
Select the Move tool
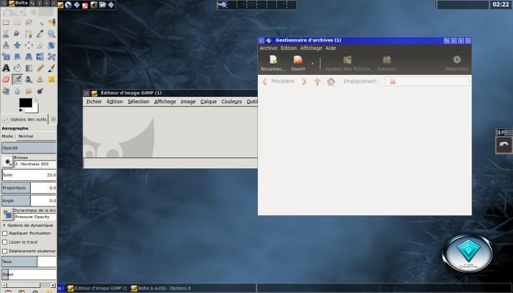coord(18,45)
